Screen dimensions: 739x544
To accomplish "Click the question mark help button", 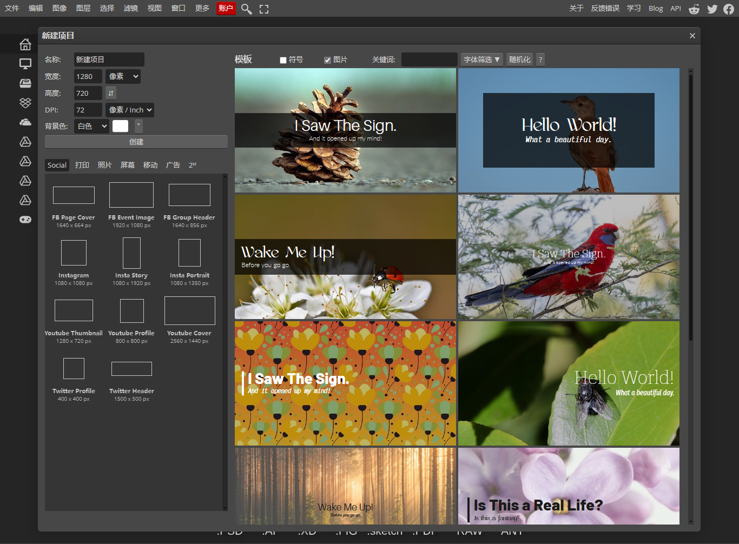I will (540, 59).
